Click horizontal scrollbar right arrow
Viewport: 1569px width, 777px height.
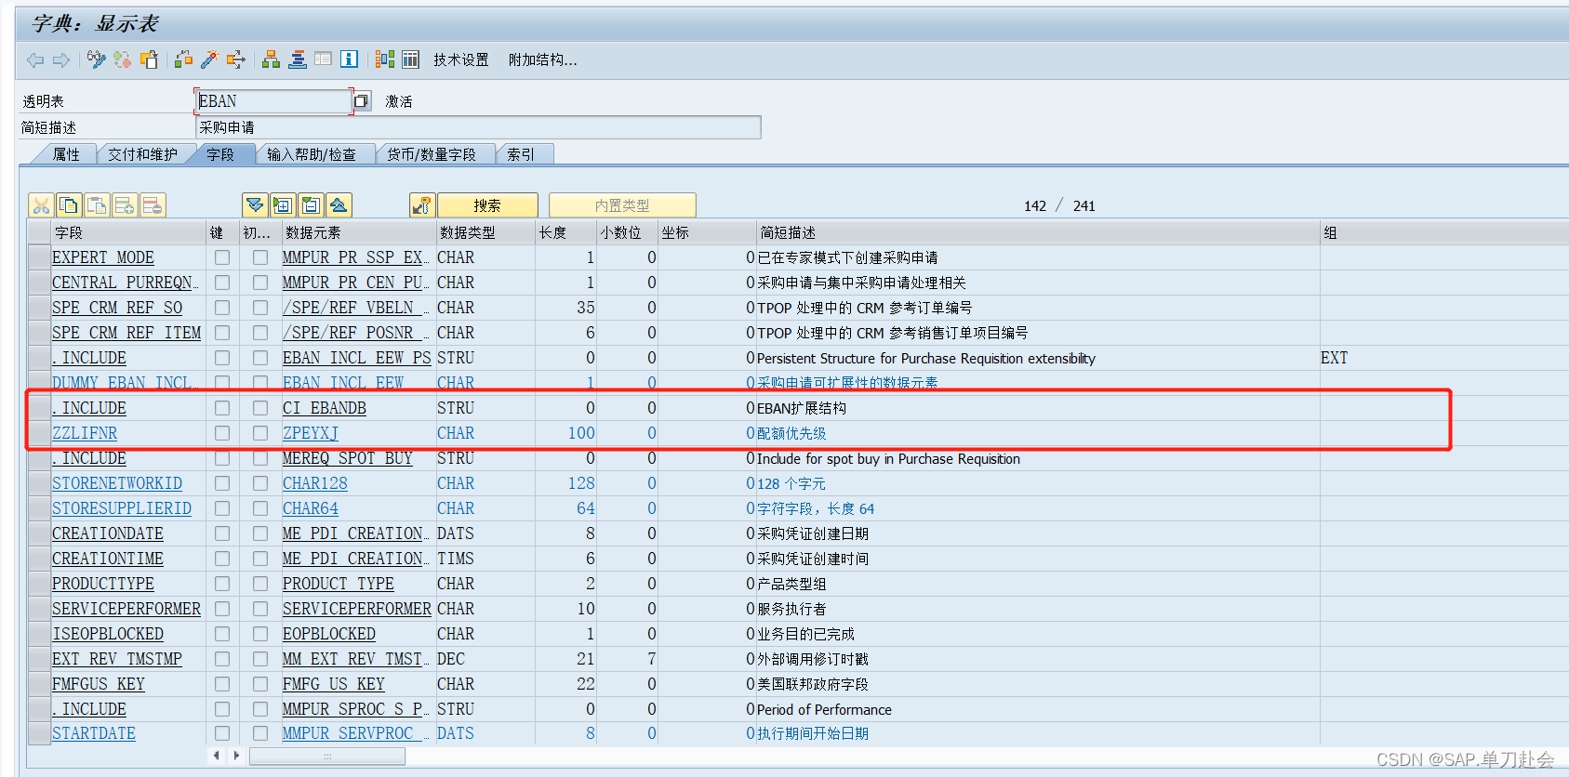tap(236, 756)
